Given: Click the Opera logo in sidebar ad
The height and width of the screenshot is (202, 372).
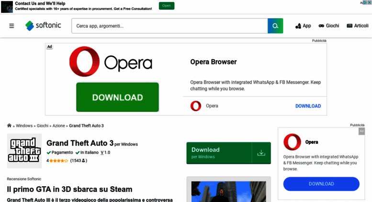Looking at the screenshot, I should 292,142.
